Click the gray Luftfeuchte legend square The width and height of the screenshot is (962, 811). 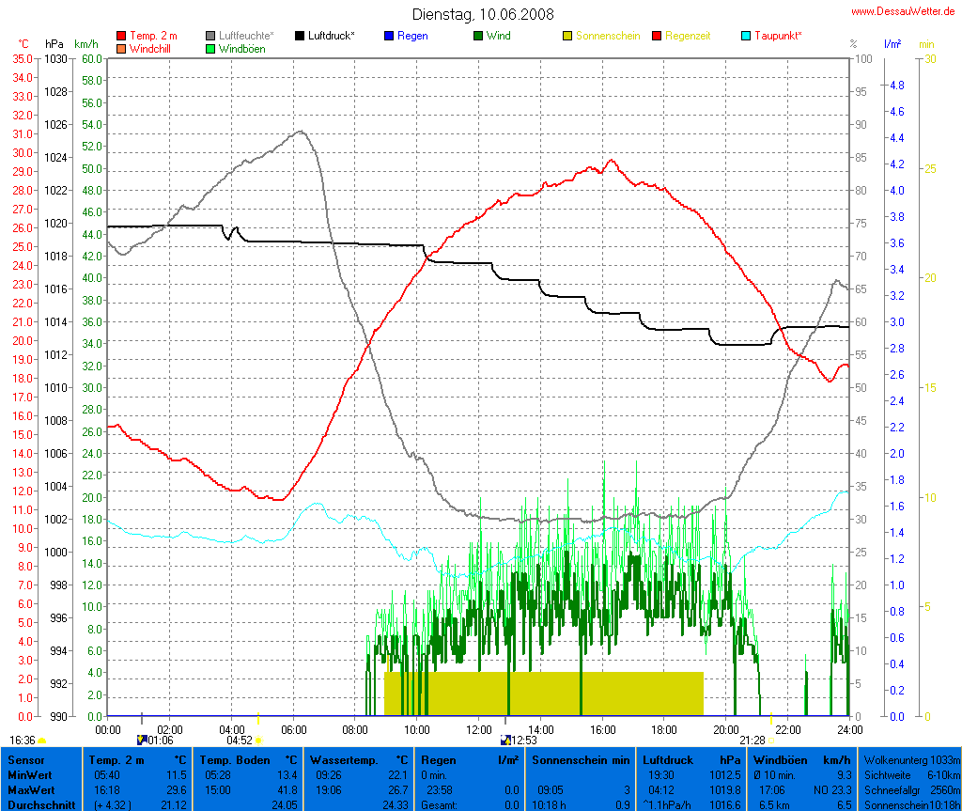(x=211, y=36)
